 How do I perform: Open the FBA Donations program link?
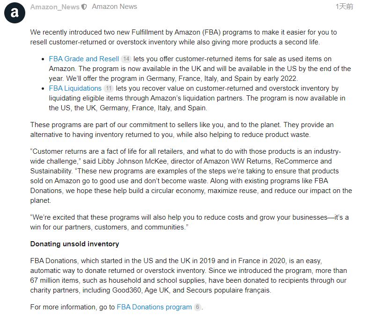154,307
